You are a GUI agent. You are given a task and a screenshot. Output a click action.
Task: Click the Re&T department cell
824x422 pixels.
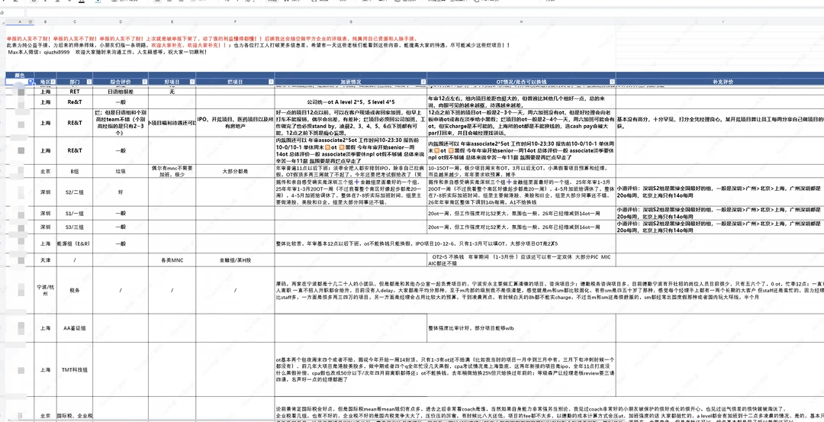coord(75,102)
